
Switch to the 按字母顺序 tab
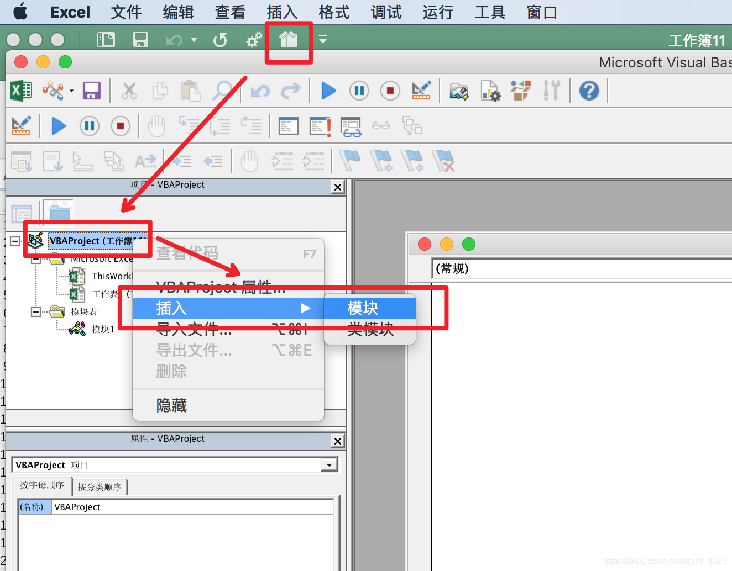coord(42,485)
